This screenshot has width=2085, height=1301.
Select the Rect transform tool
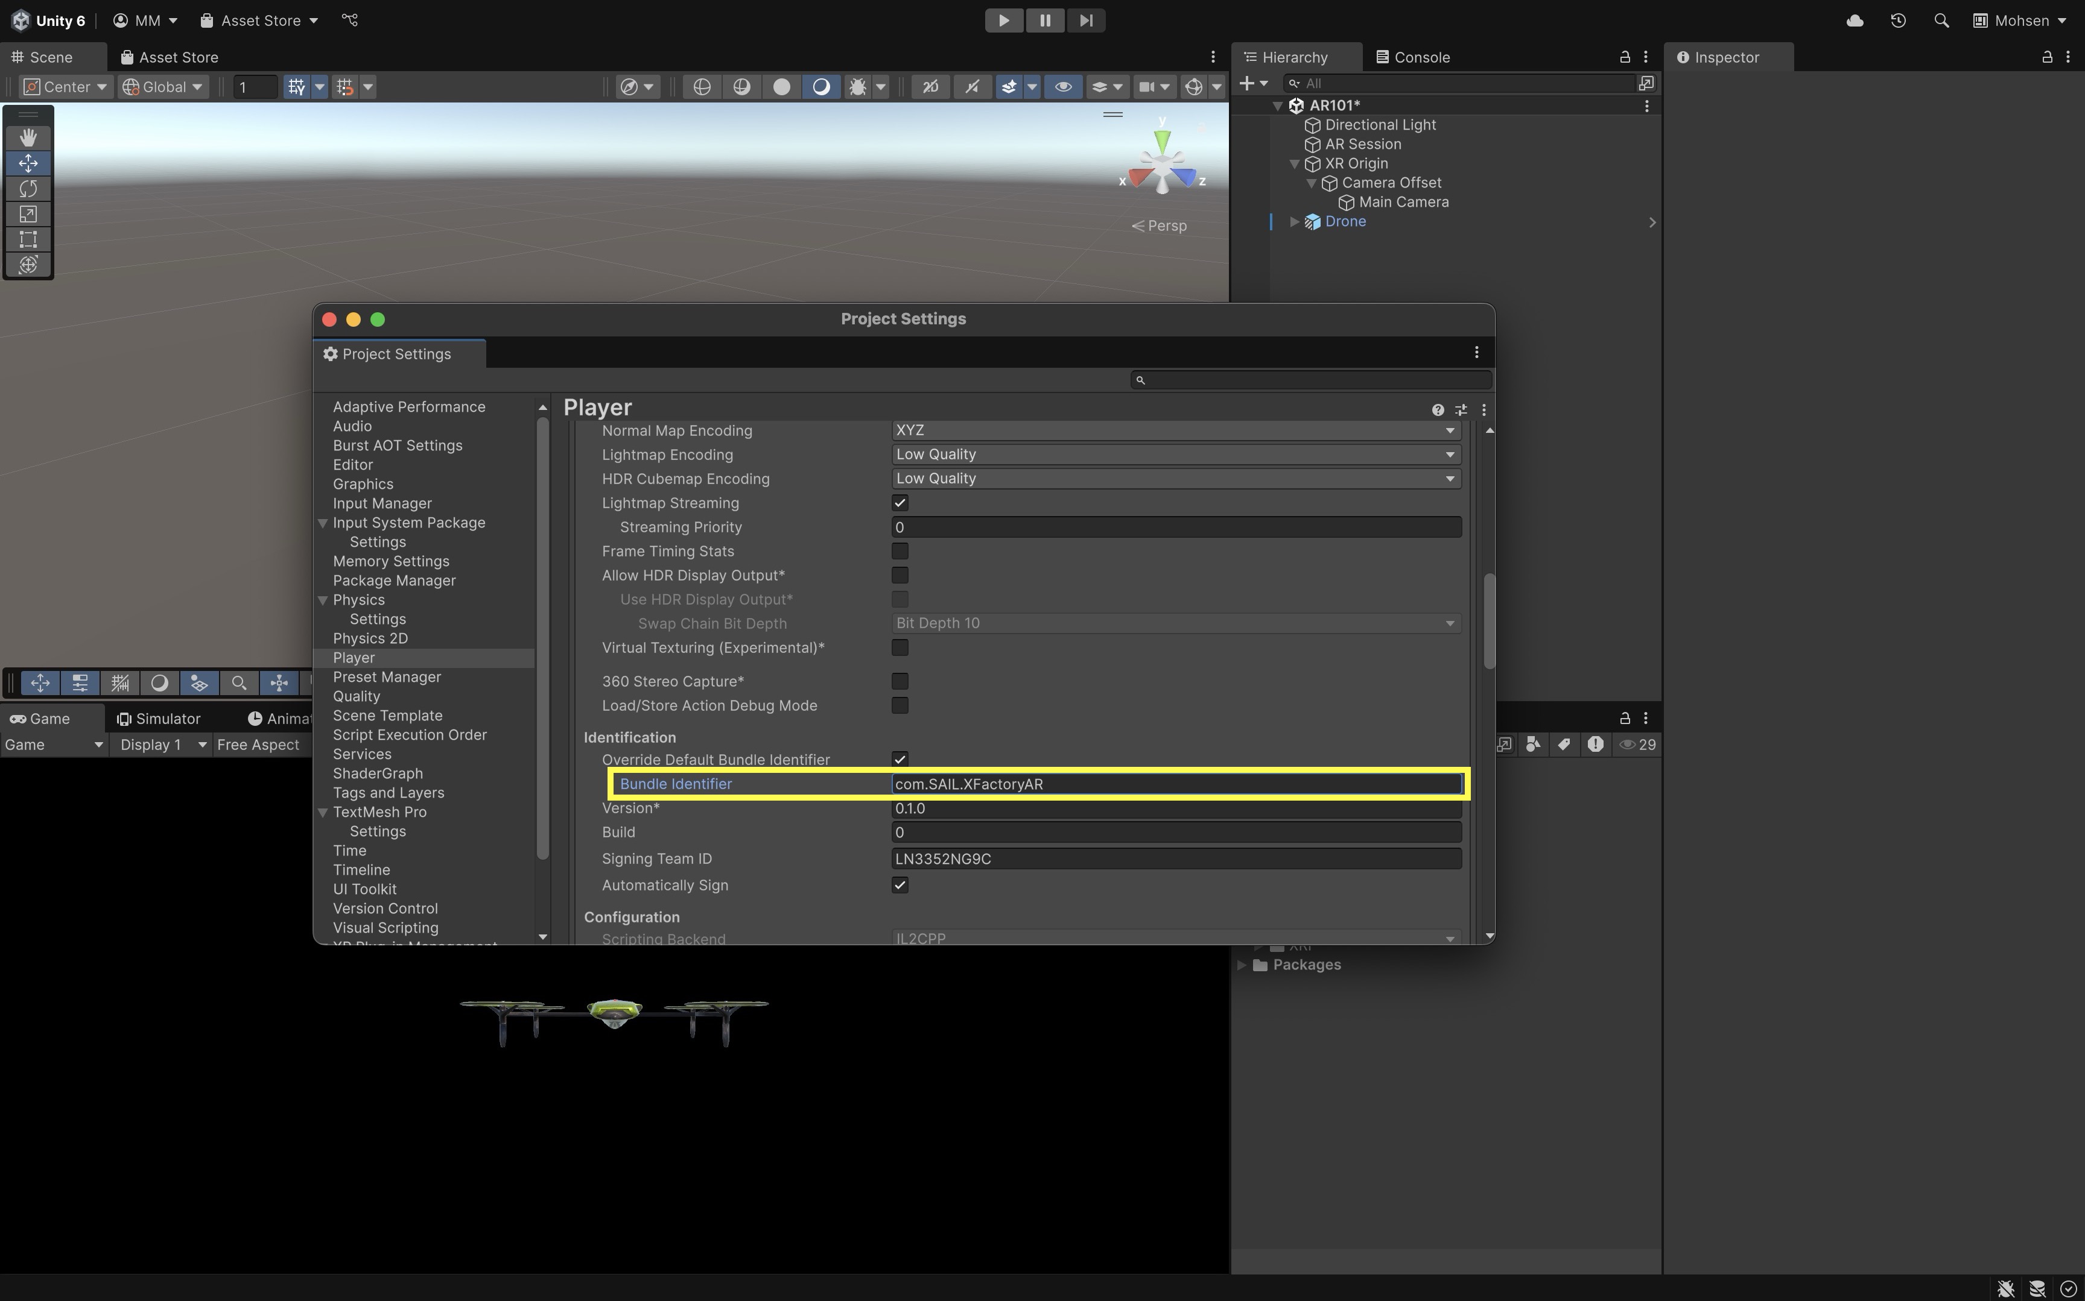point(28,239)
